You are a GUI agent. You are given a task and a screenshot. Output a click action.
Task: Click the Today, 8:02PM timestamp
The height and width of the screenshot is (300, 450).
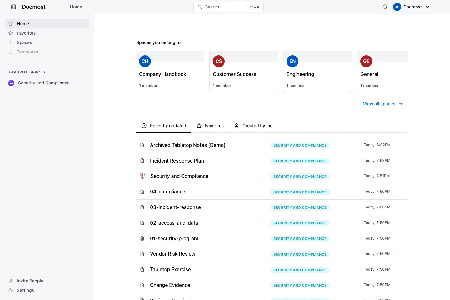click(377, 145)
